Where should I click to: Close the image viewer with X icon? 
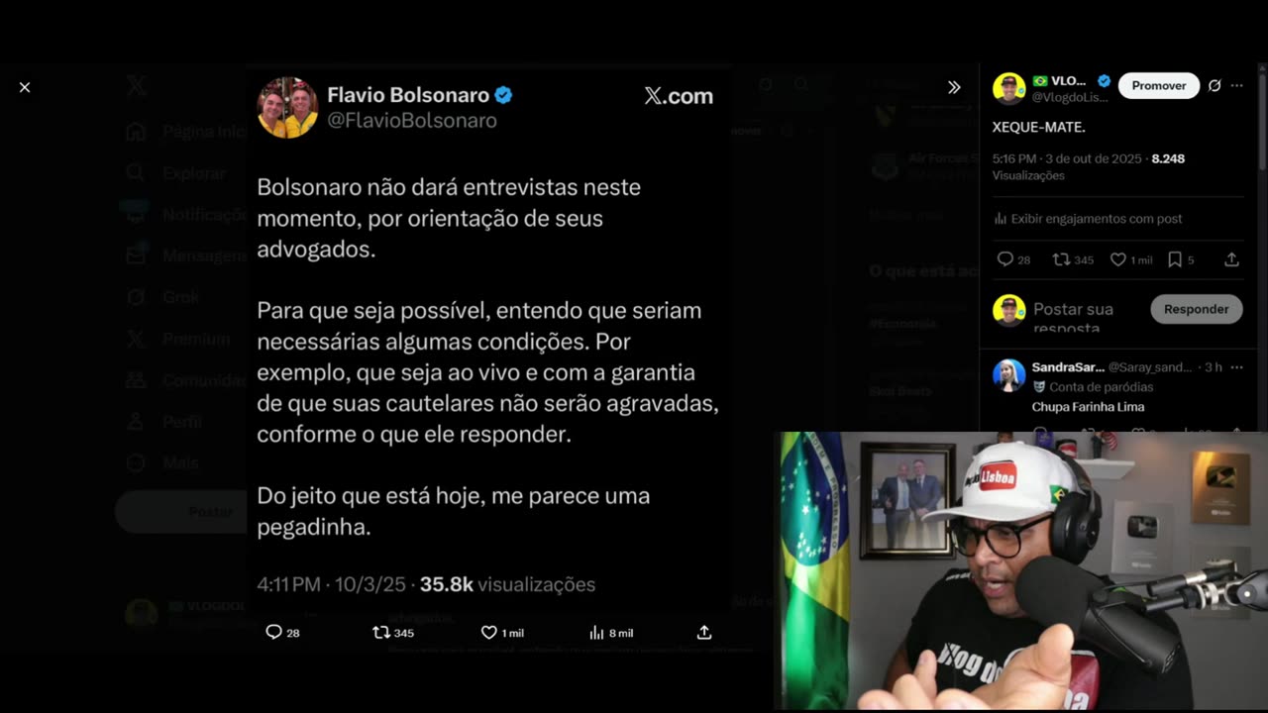pyautogui.click(x=25, y=87)
